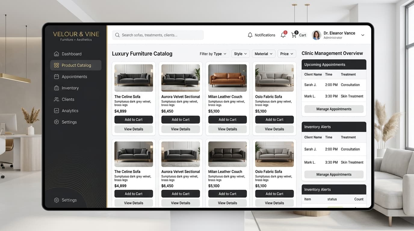View Details of the top-row Milan Leather Couch
The height and width of the screenshot is (231, 414).
(x=227, y=129)
